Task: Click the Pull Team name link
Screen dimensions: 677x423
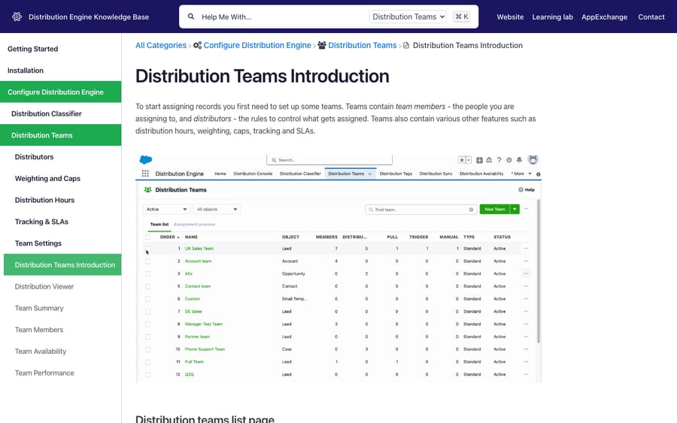Action: pyautogui.click(x=194, y=362)
